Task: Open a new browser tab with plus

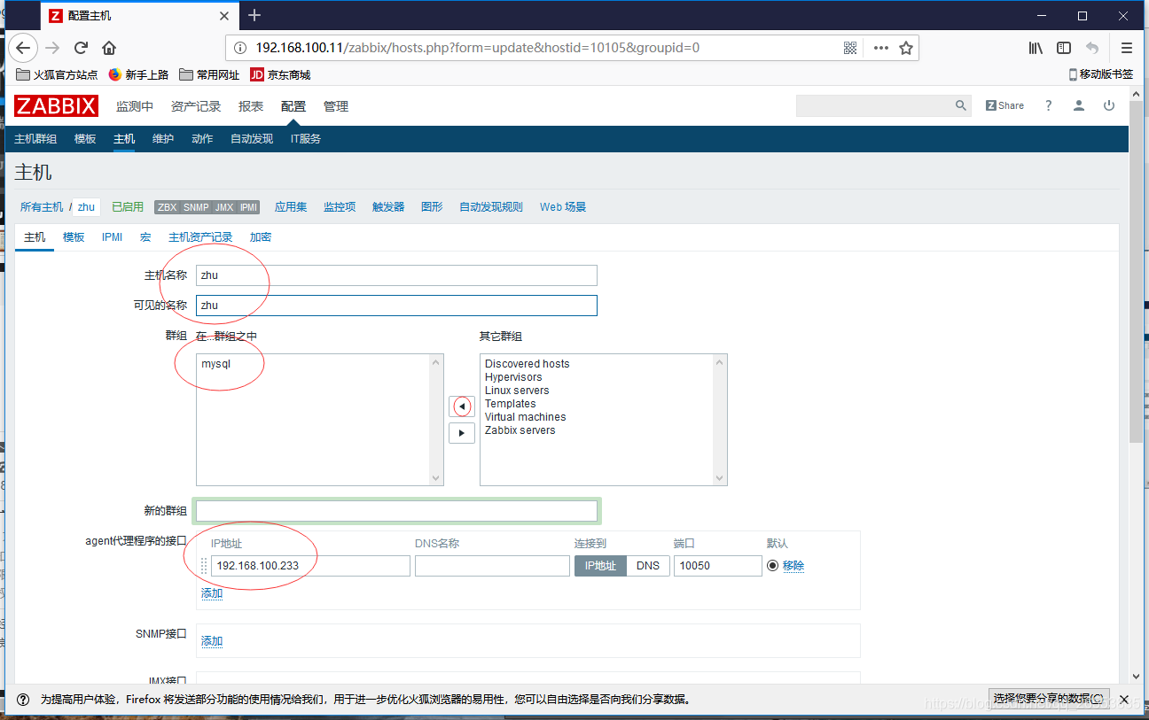Action: 254,15
